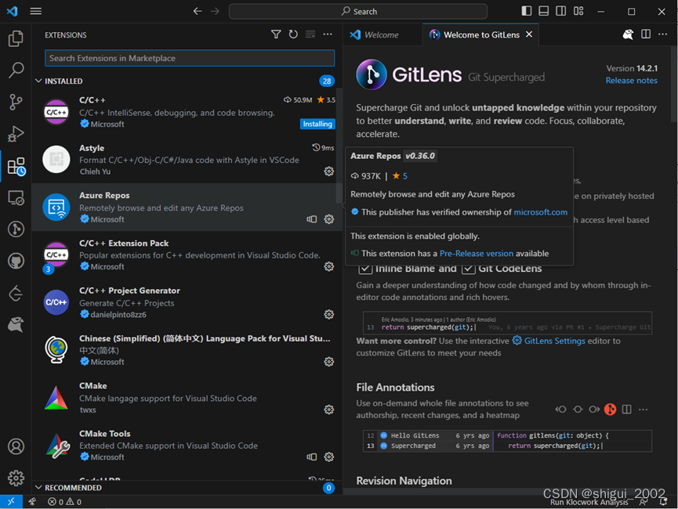Viewport: 678px width, 509px height.
Task: Open GitHub view in activity bar
Action: pyautogui.click(x=16, y=261)
